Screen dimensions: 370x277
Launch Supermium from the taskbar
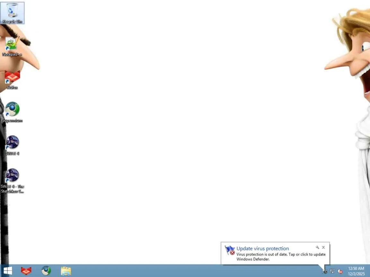(46, 271)
